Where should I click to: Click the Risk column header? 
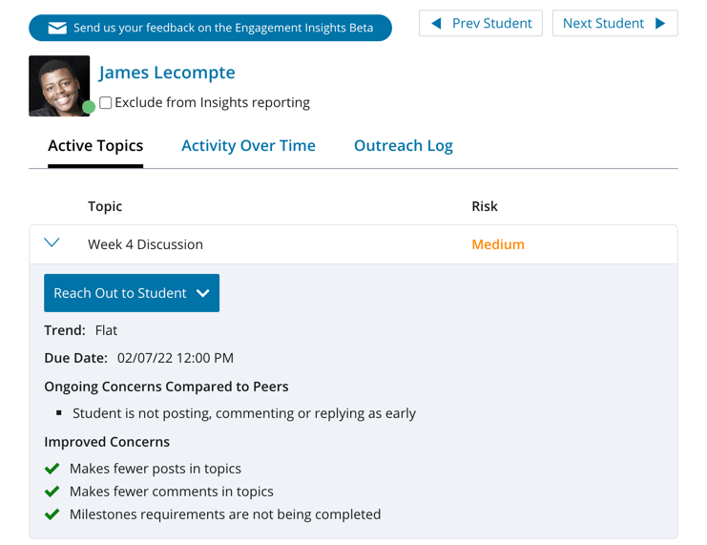pos(485,206)
